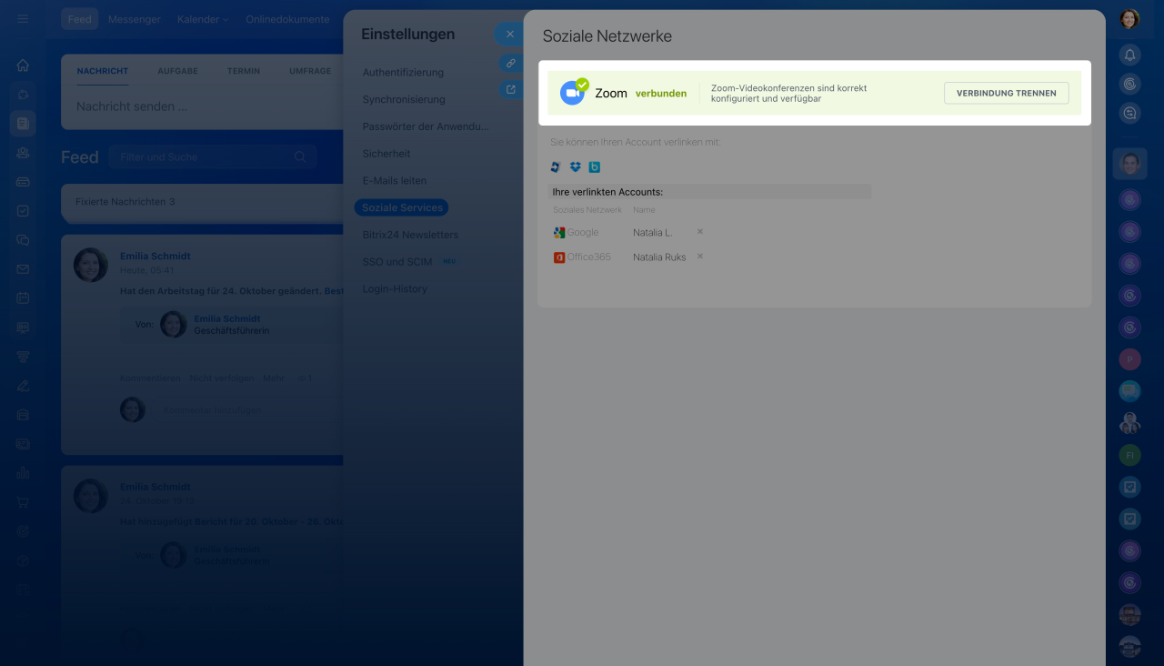Viewport: 1164px width, 666px height.
Task: Link account with the first blue service icon
Action: (x=556, y=167)
